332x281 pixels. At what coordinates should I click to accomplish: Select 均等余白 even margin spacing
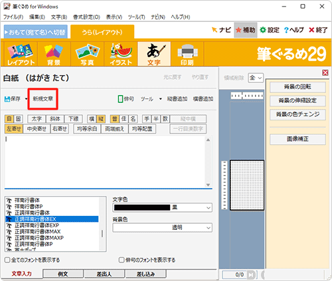coord(87,129)
